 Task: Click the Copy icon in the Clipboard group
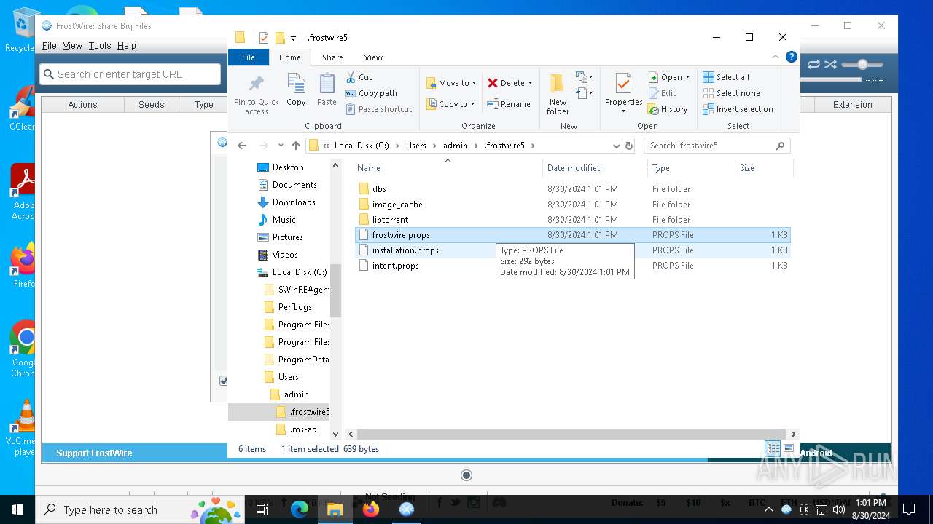(296, 84)
